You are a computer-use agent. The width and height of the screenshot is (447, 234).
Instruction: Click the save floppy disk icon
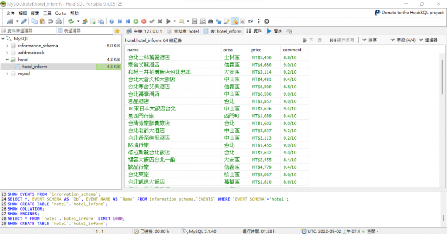click(194, 22)
